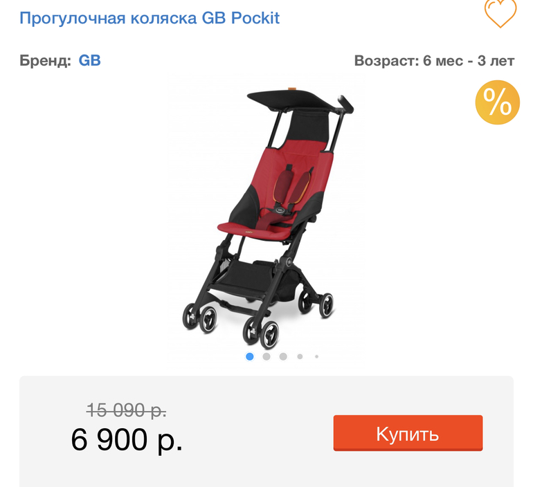
Task: Click the stroller's push handle at top
Action: click(345, 104)
